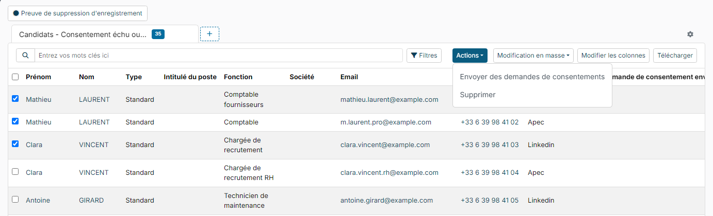Click the Télécharger button
The height and width of the screenshot is (216, 713).
pyautogui.click(x=675, y=56)
